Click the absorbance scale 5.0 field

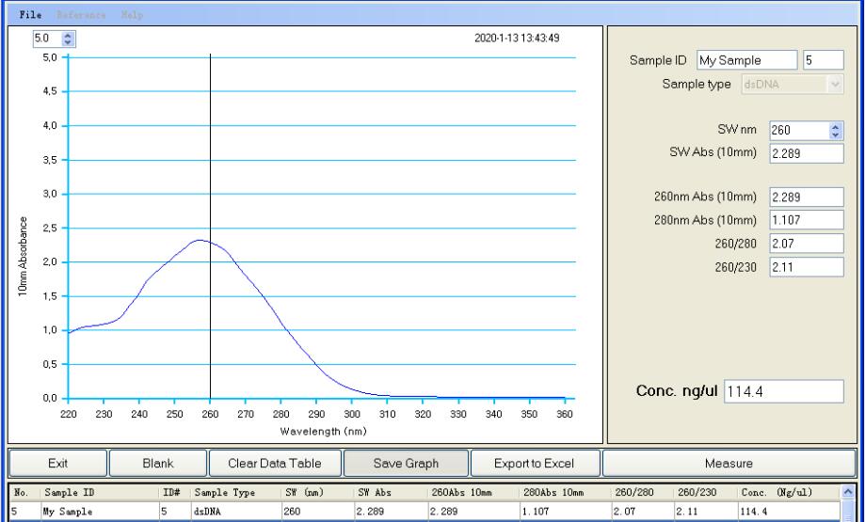point(47,39)
